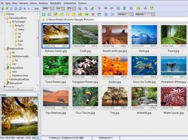Open the Obrazy file filter dropdown
Image resolution: width=188 pixels, height=140 pixels.
click(131, 14)
